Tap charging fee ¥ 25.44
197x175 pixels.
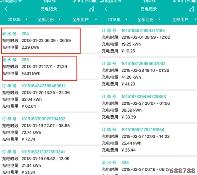129,150
